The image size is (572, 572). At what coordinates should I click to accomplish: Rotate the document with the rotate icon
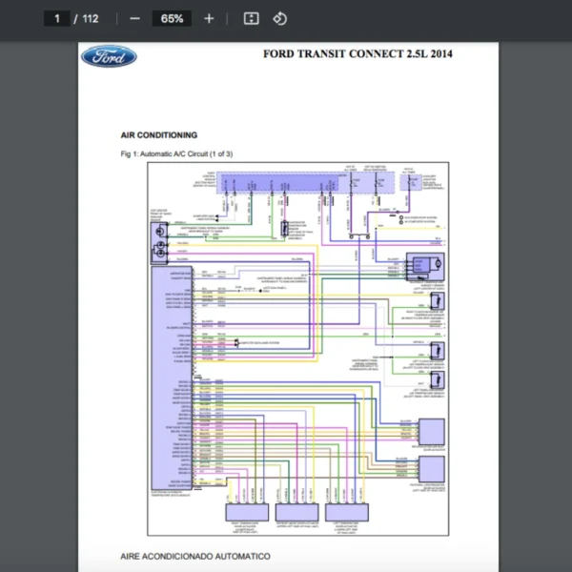point(279,18)
